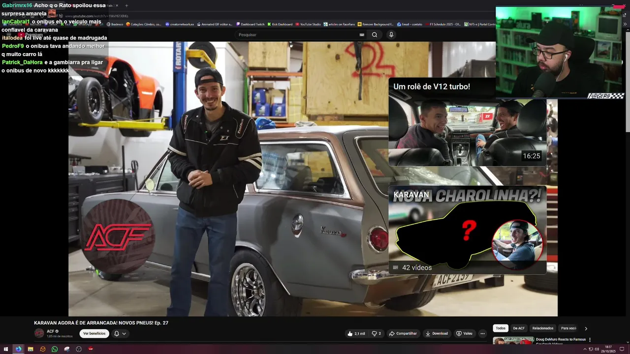This screenshot has width=630, height=354.
Task: Open the on-screen keyboard icon in search
Action: click(362, 35)
